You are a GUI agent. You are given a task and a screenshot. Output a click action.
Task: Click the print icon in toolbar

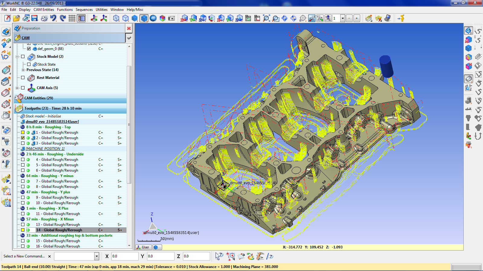click(x=44, y=18)
